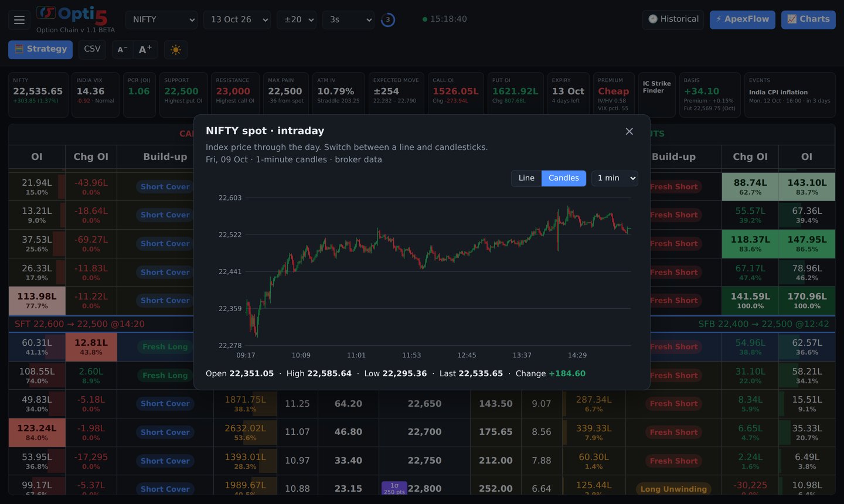Click the 2632.02L call volume cell

pyautogui.click(x=245, y=433)
